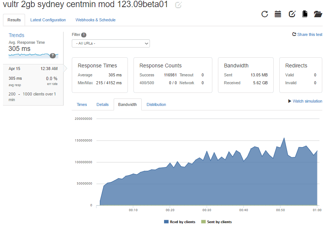Image resolution: width=329 pixels, height=228 pixels.
Task: Open the All URLs filter dropdown
Action: [x=111, y=43]
